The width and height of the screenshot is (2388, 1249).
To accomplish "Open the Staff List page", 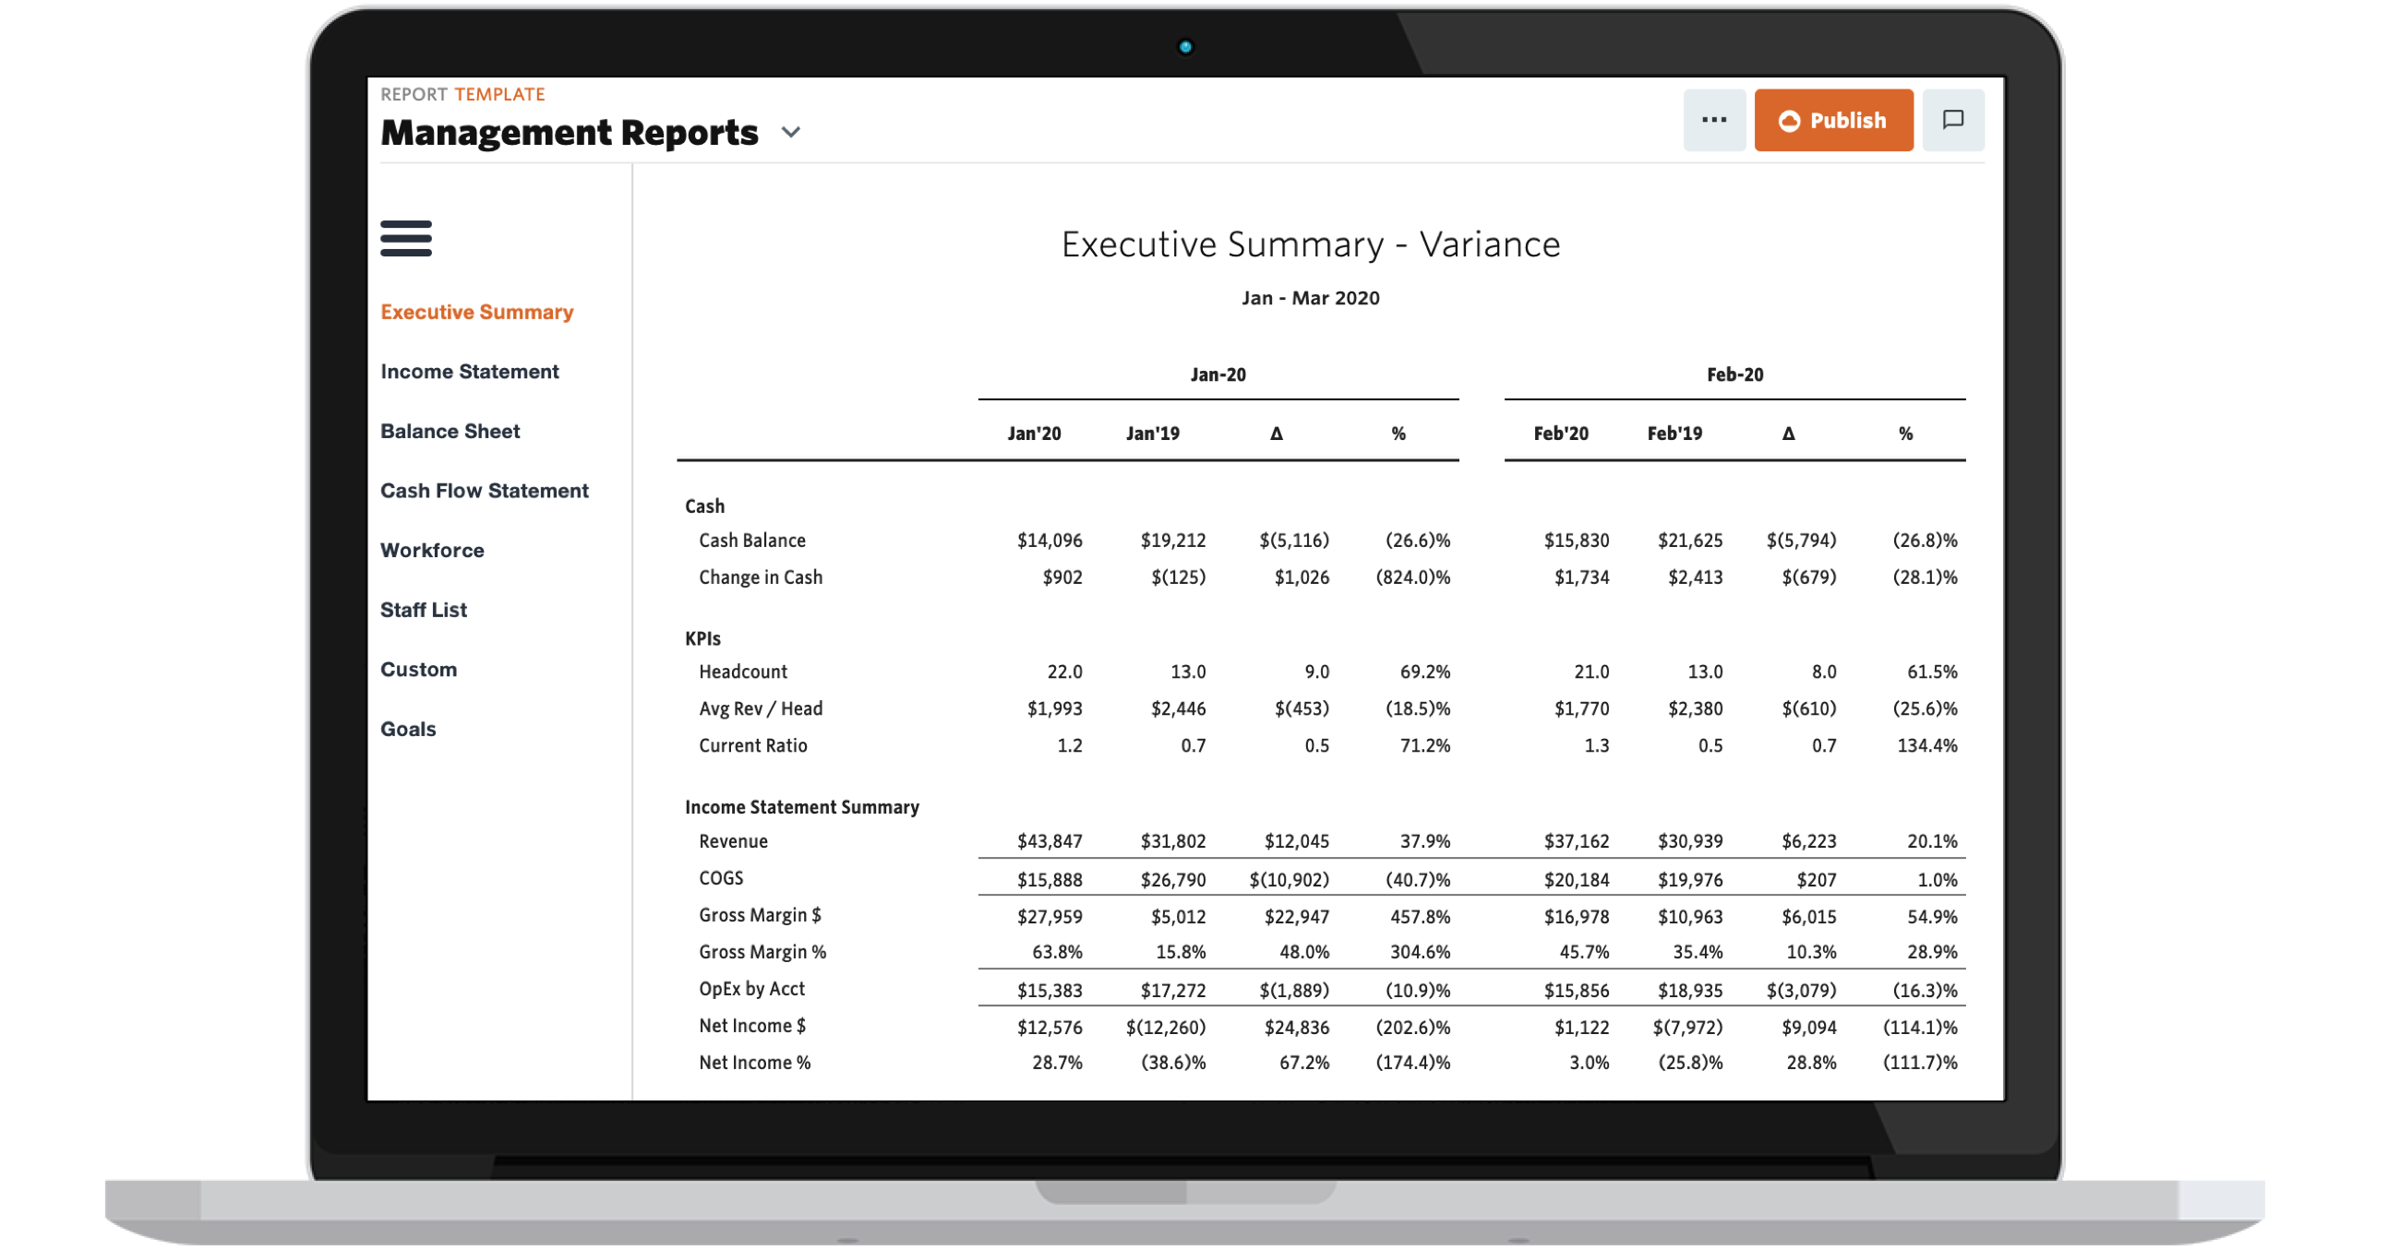I will (x=424, y=610).
